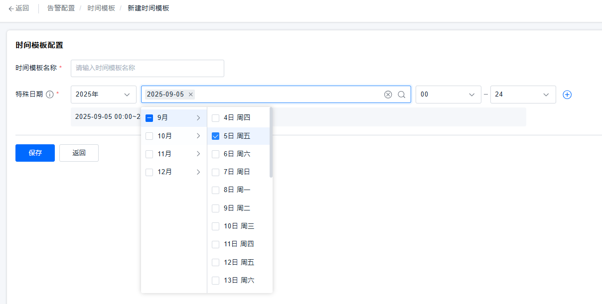Click the search magnifier in the date field
The height and width of the screenshot is (304, 602).
click(402, 94)
